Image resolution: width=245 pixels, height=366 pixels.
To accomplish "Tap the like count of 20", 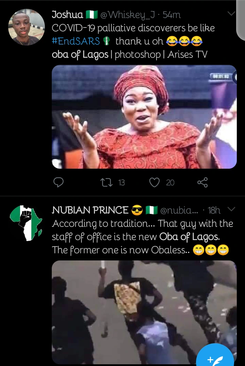I will [x=170, y=183].
